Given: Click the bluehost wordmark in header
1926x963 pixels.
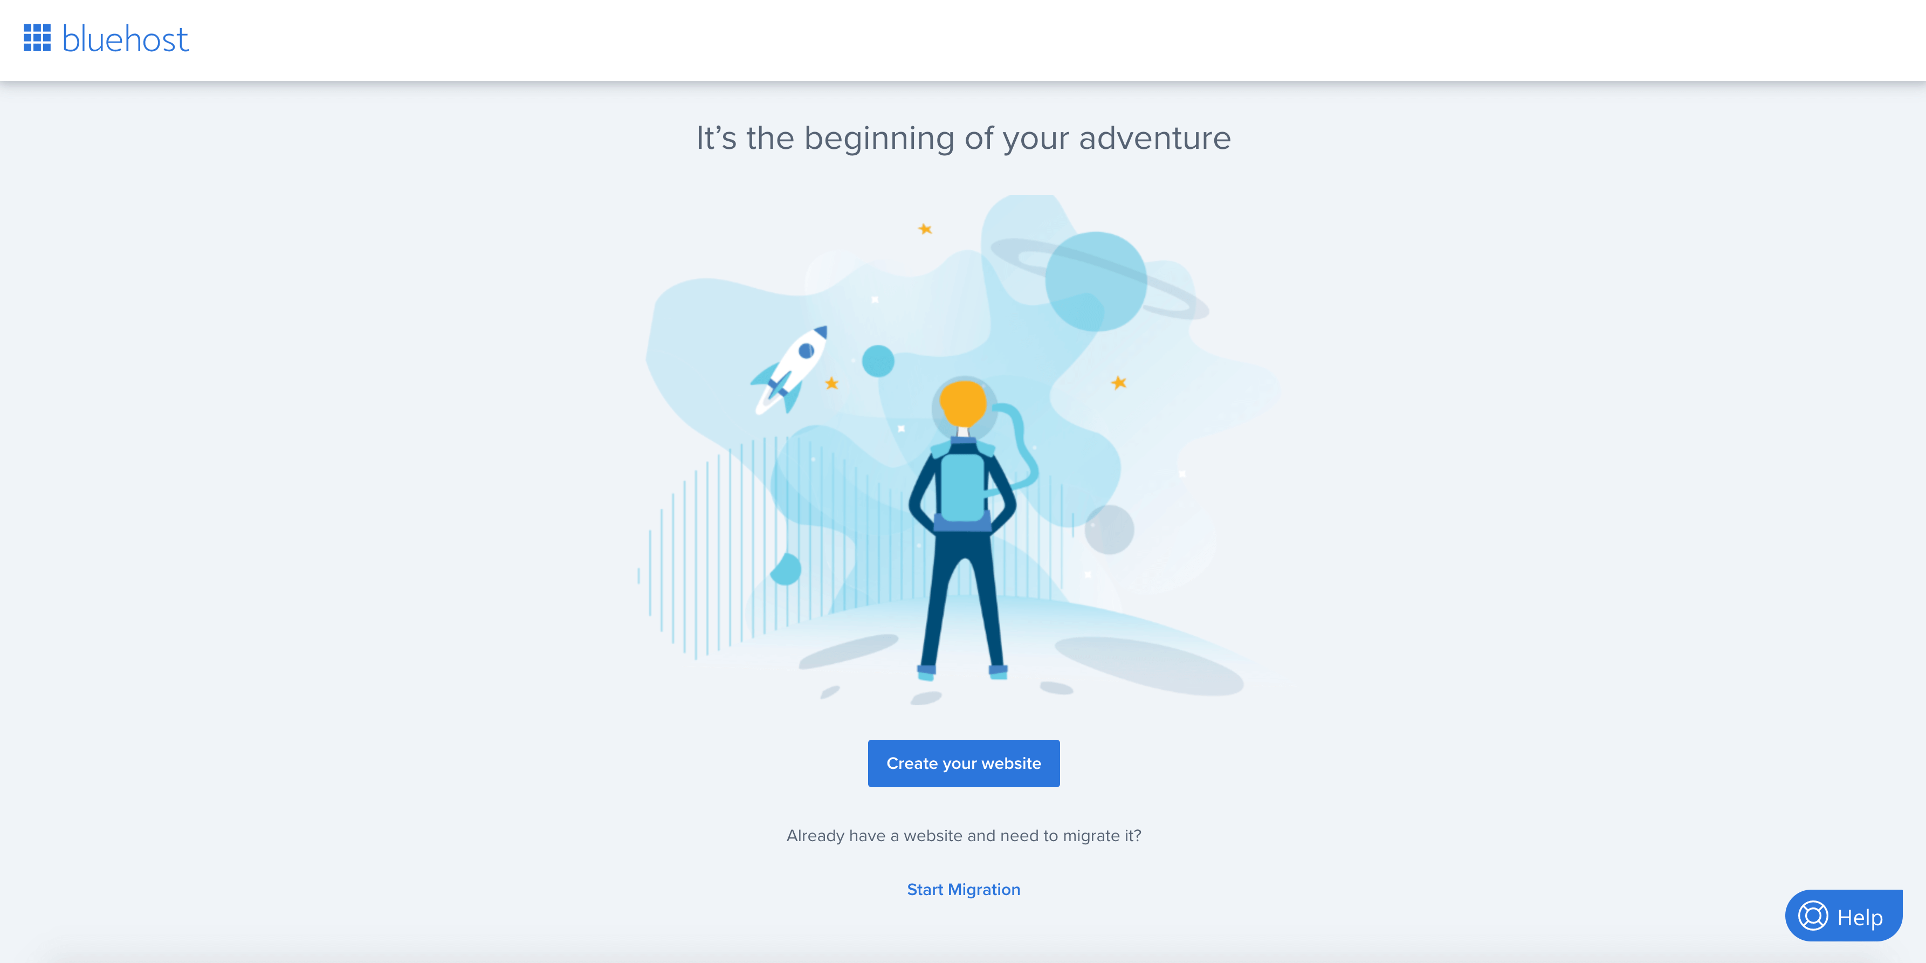Looking at the screenshot, I should point(126,39).
